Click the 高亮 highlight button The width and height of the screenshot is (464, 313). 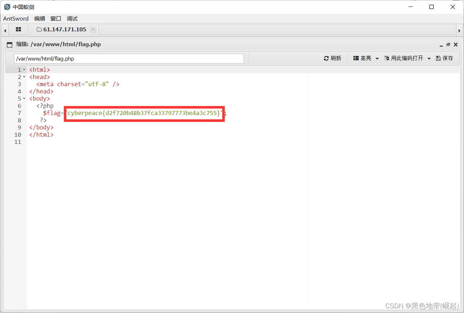point(362,58)
